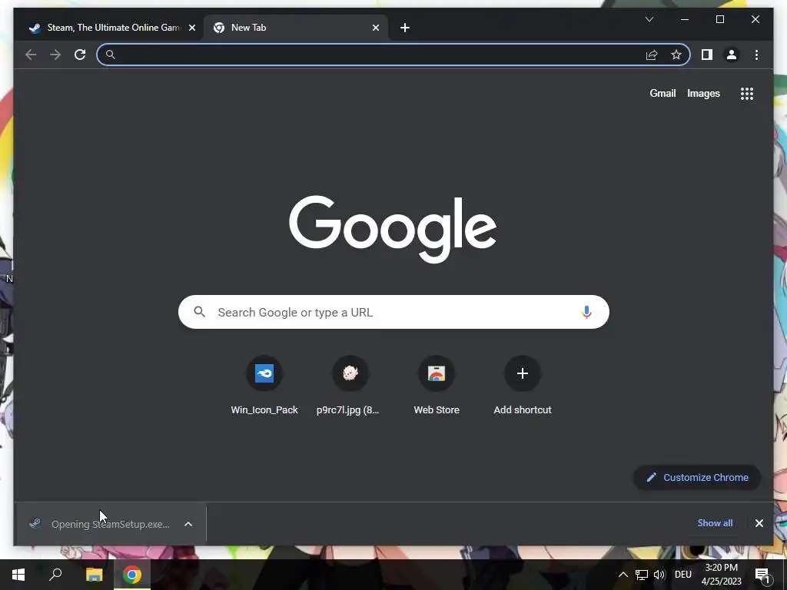The image size is (787, 590).
Task: Open the Google apps grid
Action: (747, 93)
